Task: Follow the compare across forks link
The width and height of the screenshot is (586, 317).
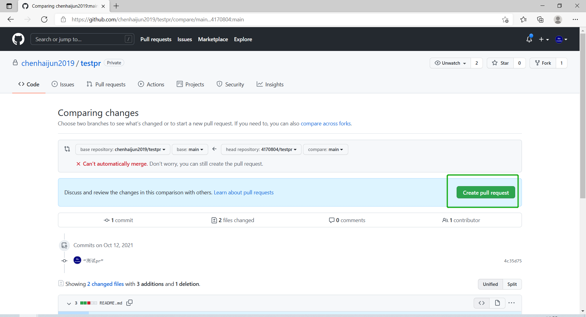Action: 326,124
